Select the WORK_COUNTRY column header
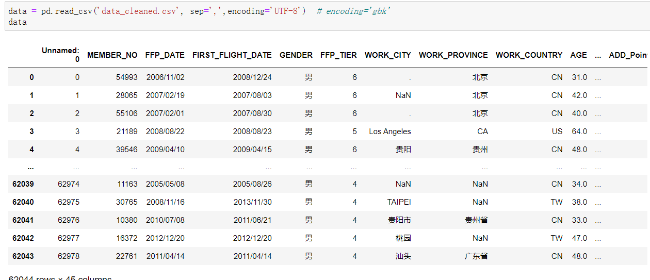Screen dimensions: 650x280 point(529,55)
